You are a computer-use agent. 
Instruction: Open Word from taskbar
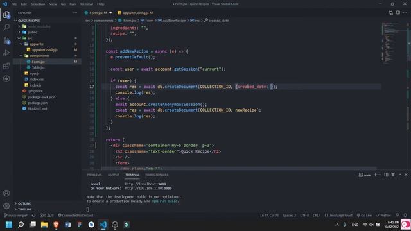(x=67, y=225)
